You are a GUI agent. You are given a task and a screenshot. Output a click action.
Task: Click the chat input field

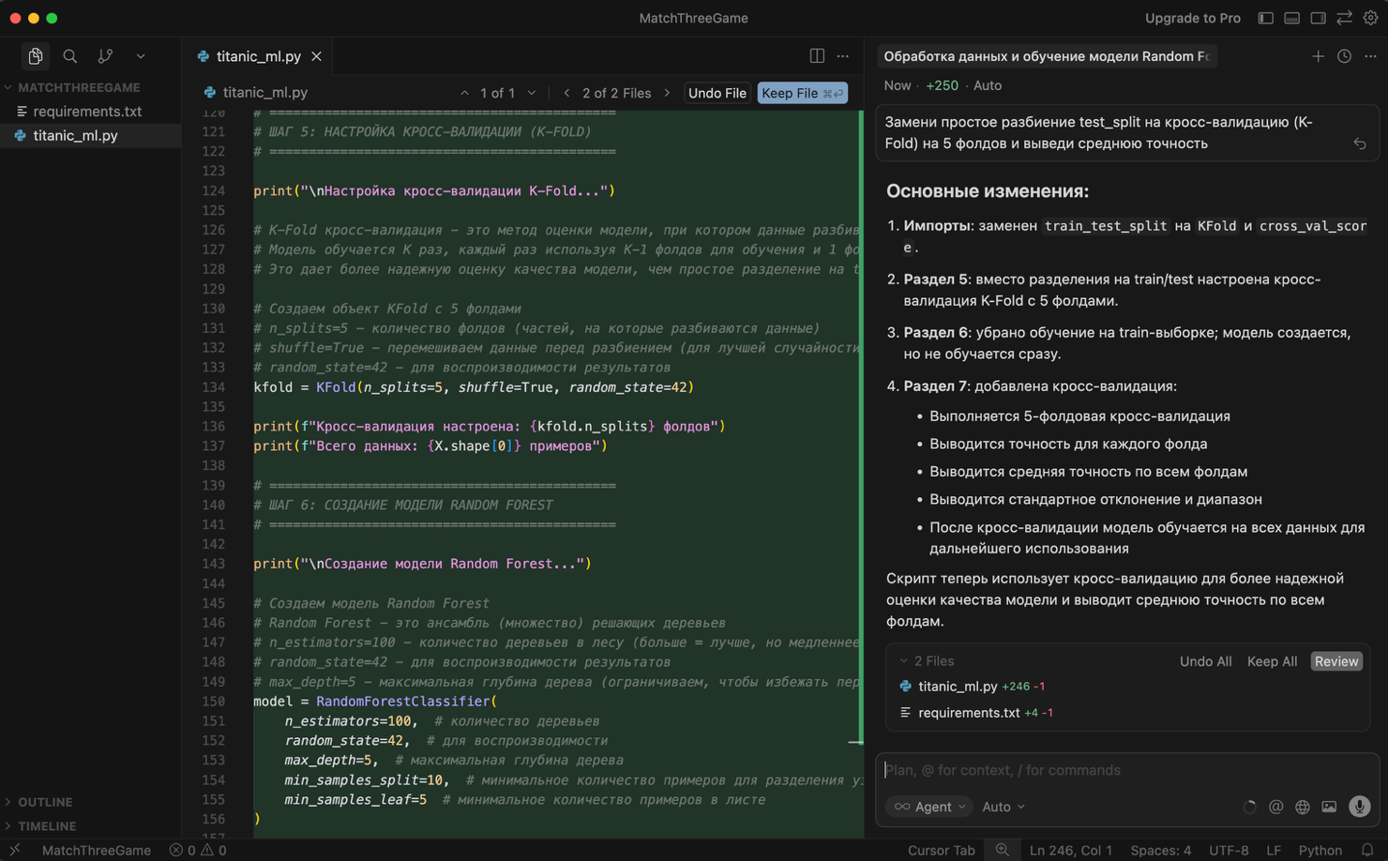(x=1079, y=770)
